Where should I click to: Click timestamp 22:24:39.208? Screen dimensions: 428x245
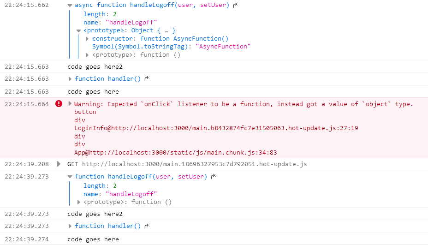[x=27, y=164]
